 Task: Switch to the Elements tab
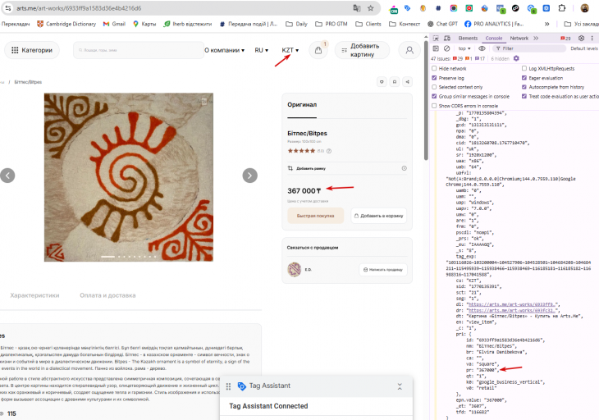click(468, 39)
